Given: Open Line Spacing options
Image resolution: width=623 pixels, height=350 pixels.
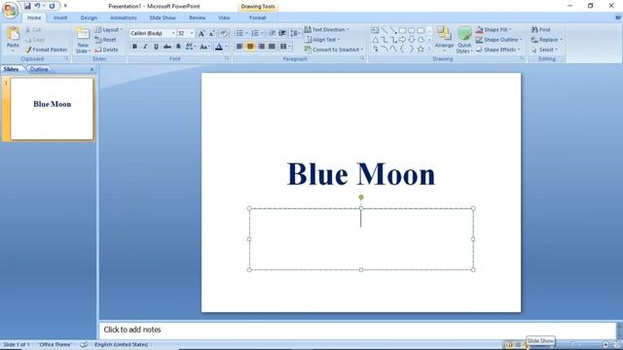Looking at the screenshot, I should pos(295,33).
